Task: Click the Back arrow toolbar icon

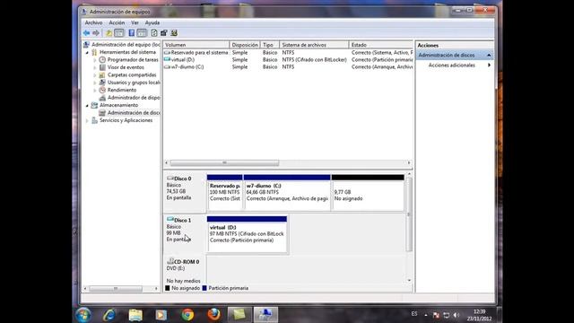Action: [x=86, y=33]
